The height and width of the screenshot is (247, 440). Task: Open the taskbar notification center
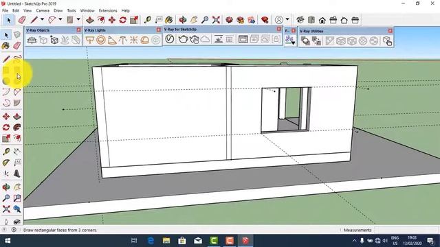[x=430, y=241]
